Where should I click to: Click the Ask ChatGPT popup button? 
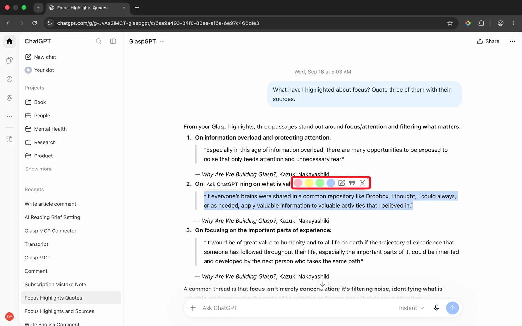point(222,184)
